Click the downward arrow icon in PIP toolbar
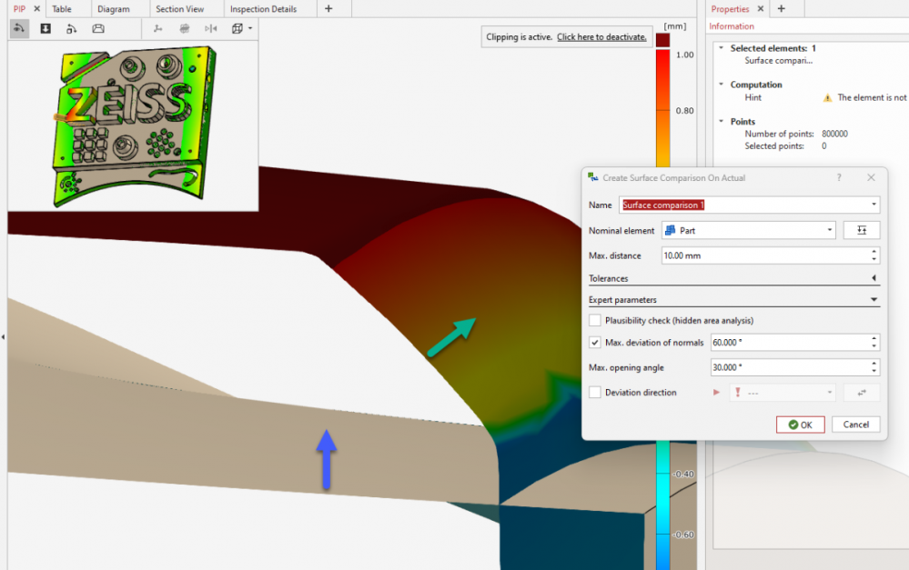Screen dimensions: 909x570 click(x=45, y=28)
